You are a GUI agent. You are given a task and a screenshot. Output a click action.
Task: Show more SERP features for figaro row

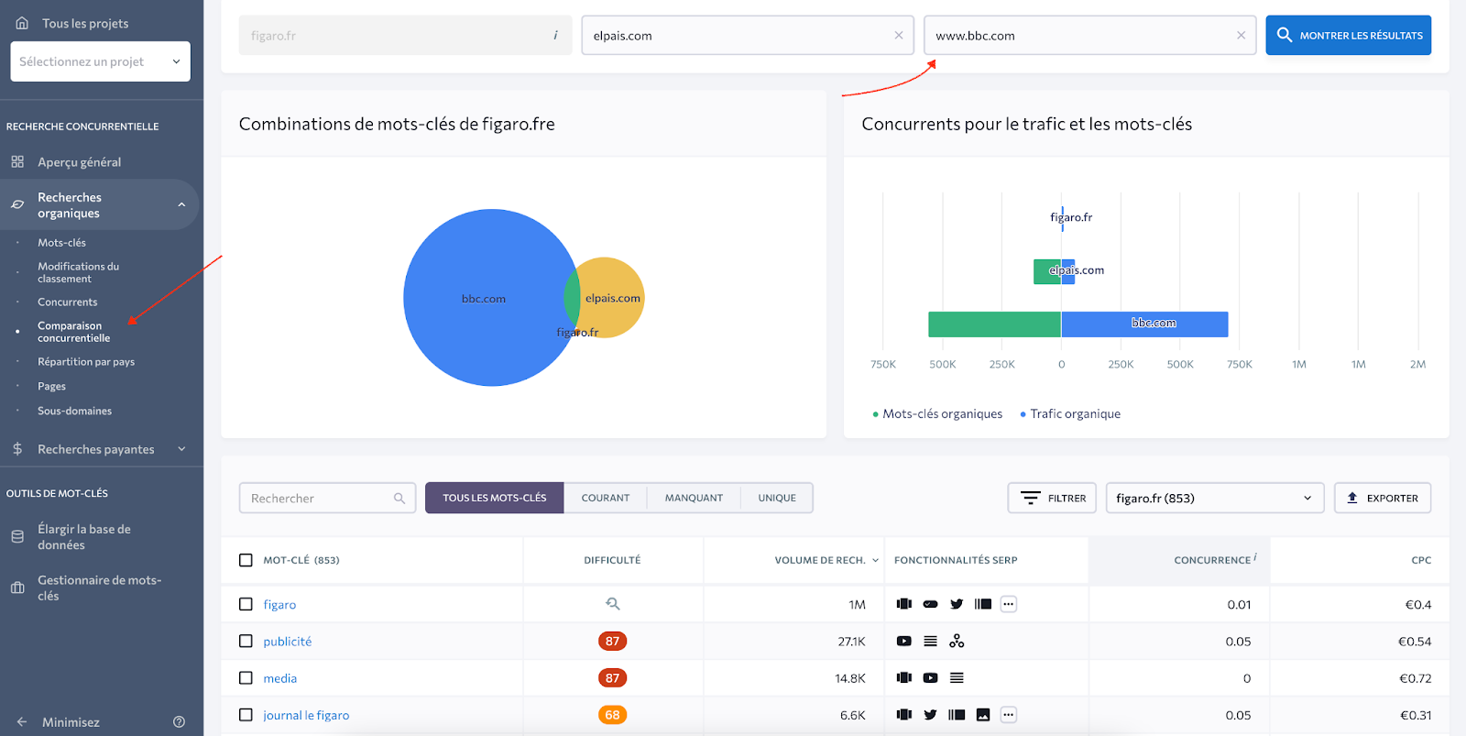(x=1009, y=604)
